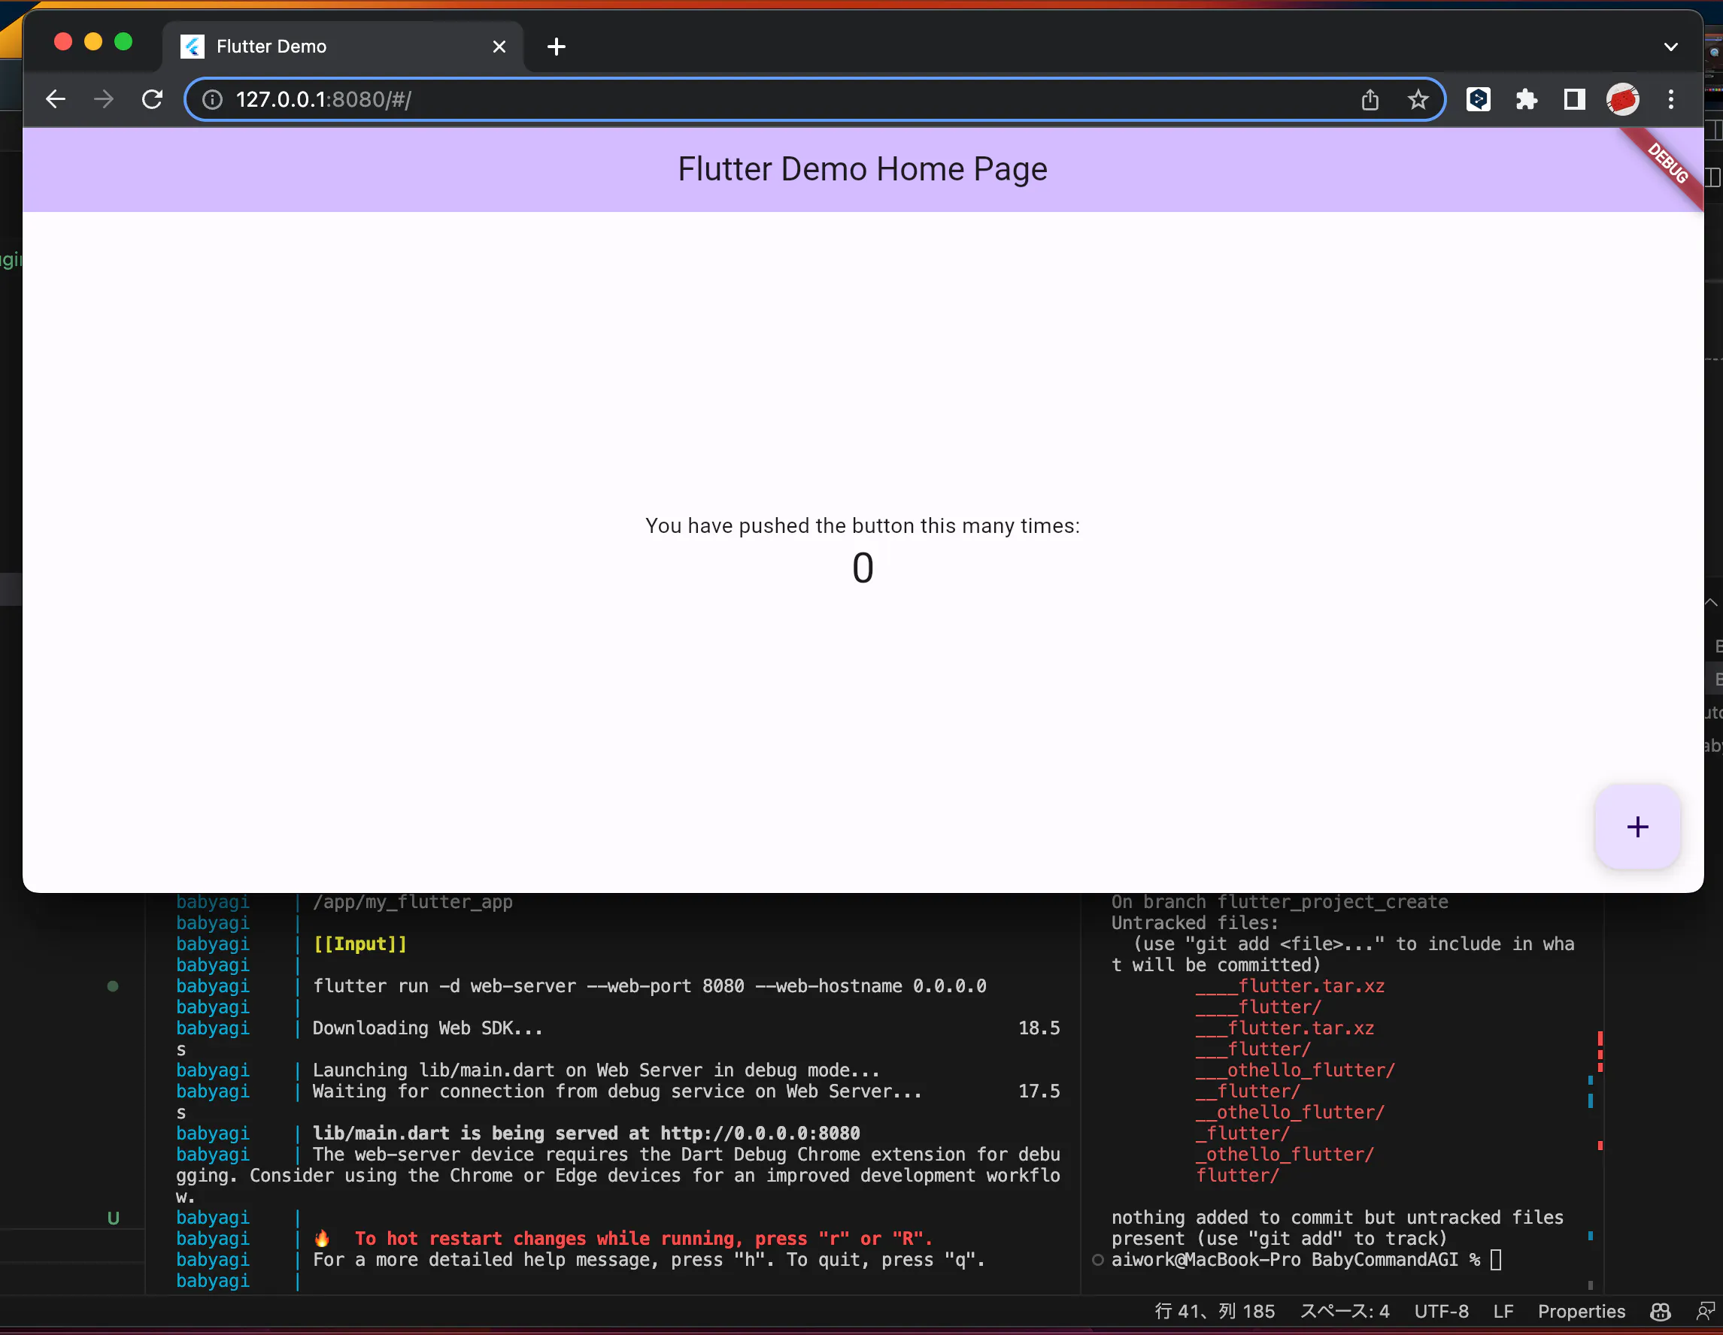
Task: Go back in Chrome history
Action: [55, 99]
